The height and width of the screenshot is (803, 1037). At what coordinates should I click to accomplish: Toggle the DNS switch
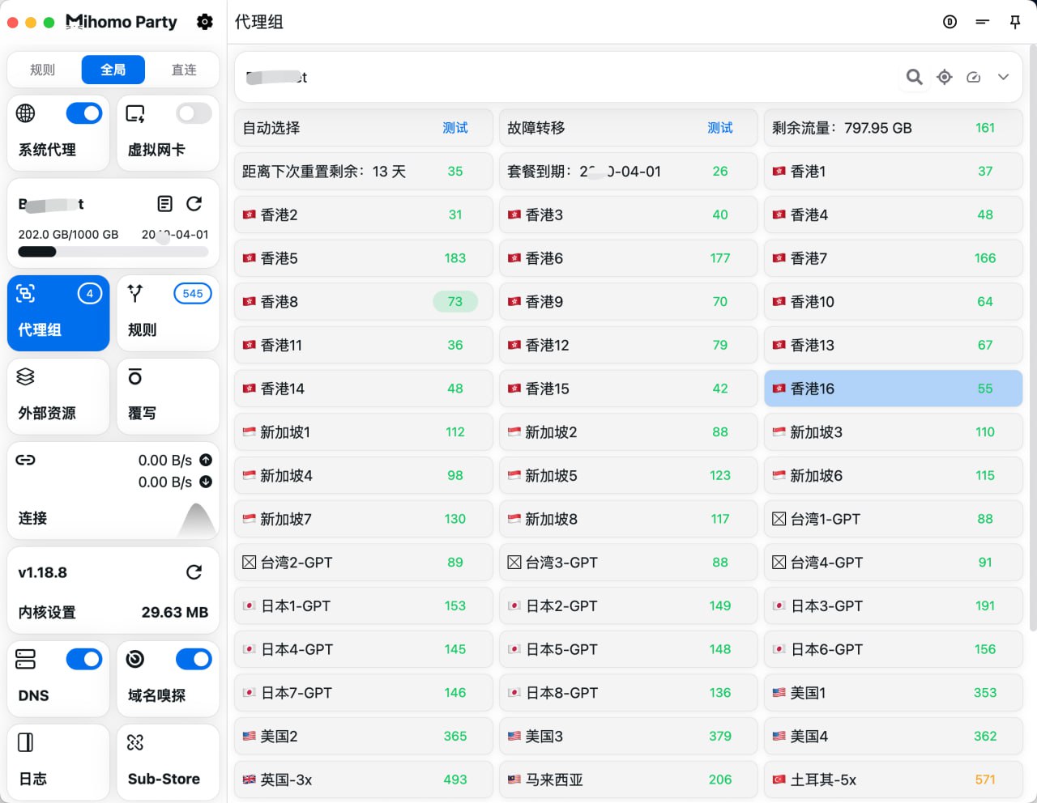pos(84,659)
